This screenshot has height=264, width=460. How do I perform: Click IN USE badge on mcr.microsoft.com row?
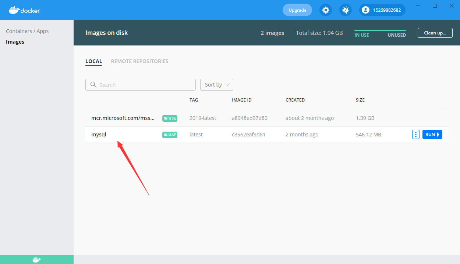pyautogui.click(x=170, y=118)
